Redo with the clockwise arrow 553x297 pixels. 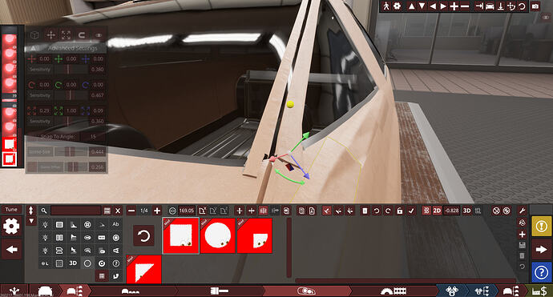[x=388, y=211]
